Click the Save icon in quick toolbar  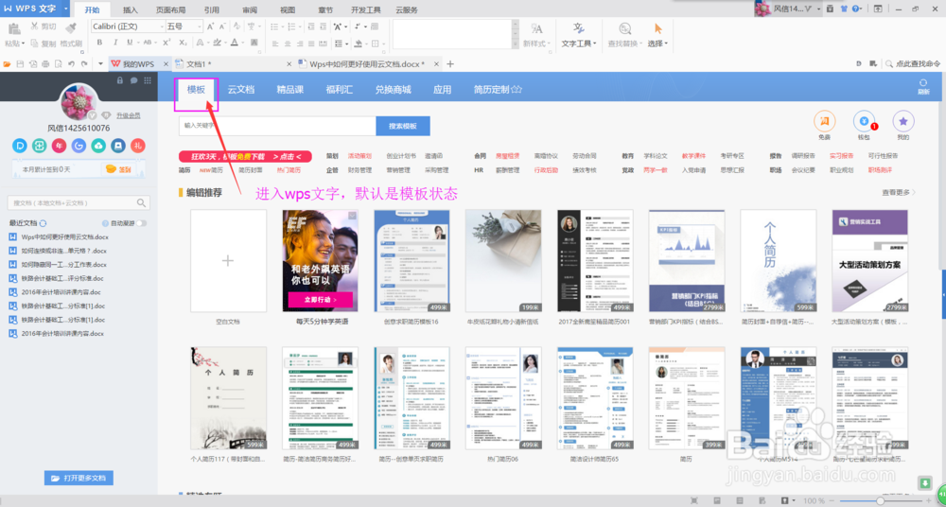click(20, 64)
